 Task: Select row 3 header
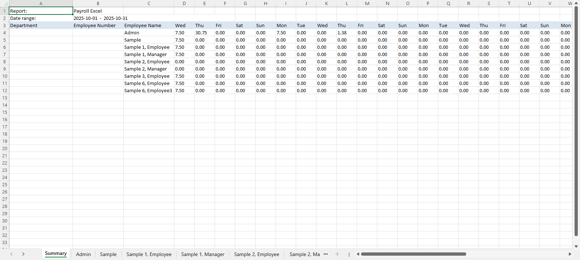(x=5, y=25)
